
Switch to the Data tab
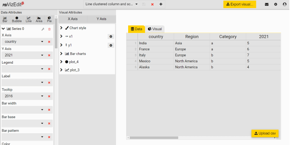pos(137,29)
